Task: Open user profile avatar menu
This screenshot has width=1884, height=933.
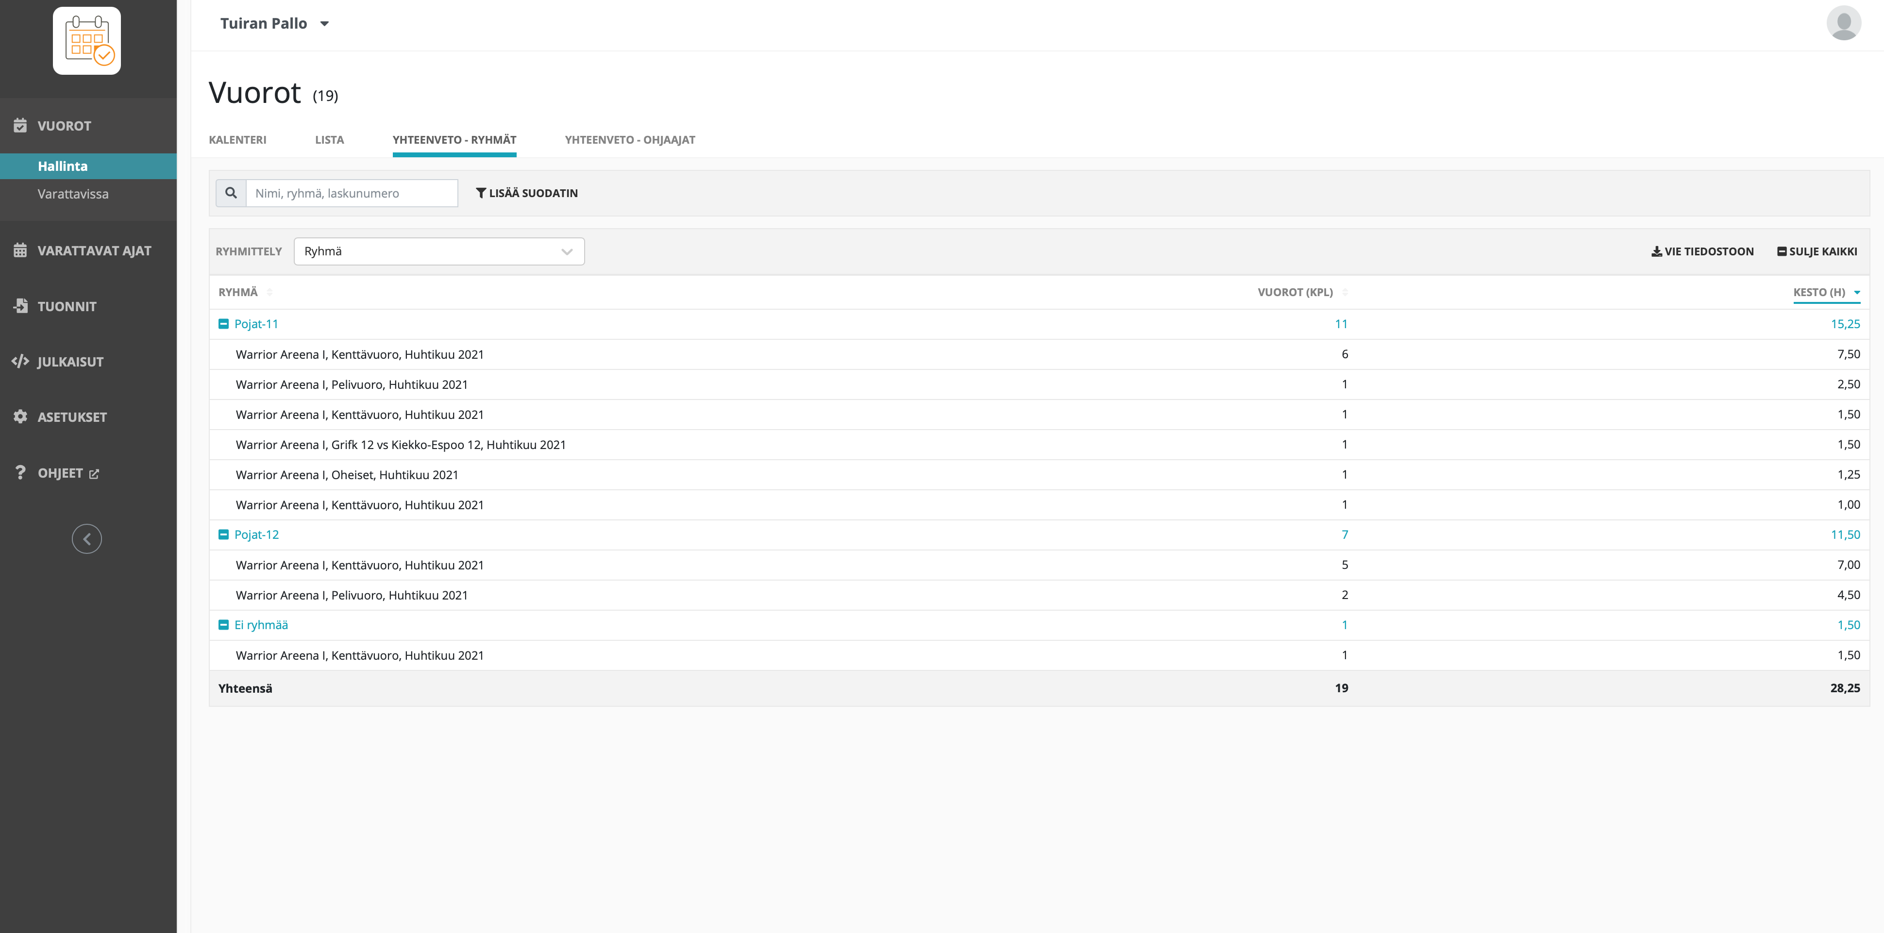Action: tap(1843, 23)
